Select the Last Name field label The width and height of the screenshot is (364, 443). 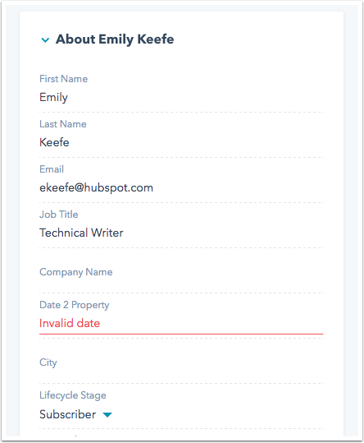63,124
